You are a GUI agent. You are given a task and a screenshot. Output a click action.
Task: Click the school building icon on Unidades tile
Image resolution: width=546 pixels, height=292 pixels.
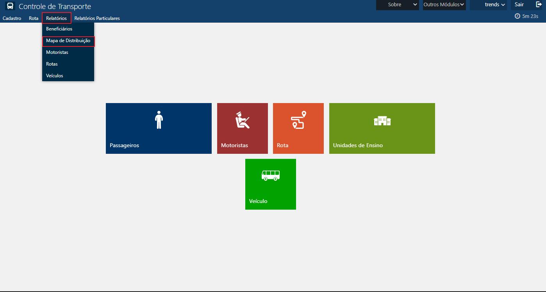[x=382, y=121]
